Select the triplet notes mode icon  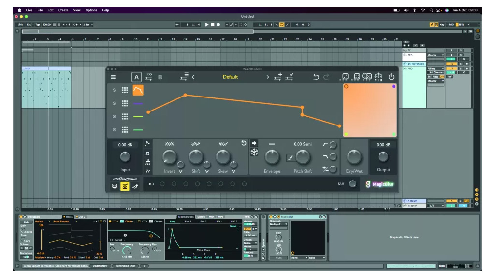tap(147, 162)
